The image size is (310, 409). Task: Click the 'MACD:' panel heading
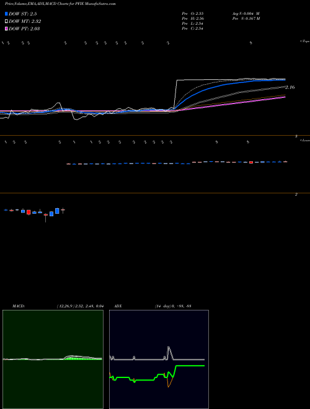click(19, 306)
